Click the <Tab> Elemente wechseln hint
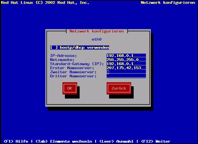The height and width of the screenshot is (144, 198). [64, 141]
